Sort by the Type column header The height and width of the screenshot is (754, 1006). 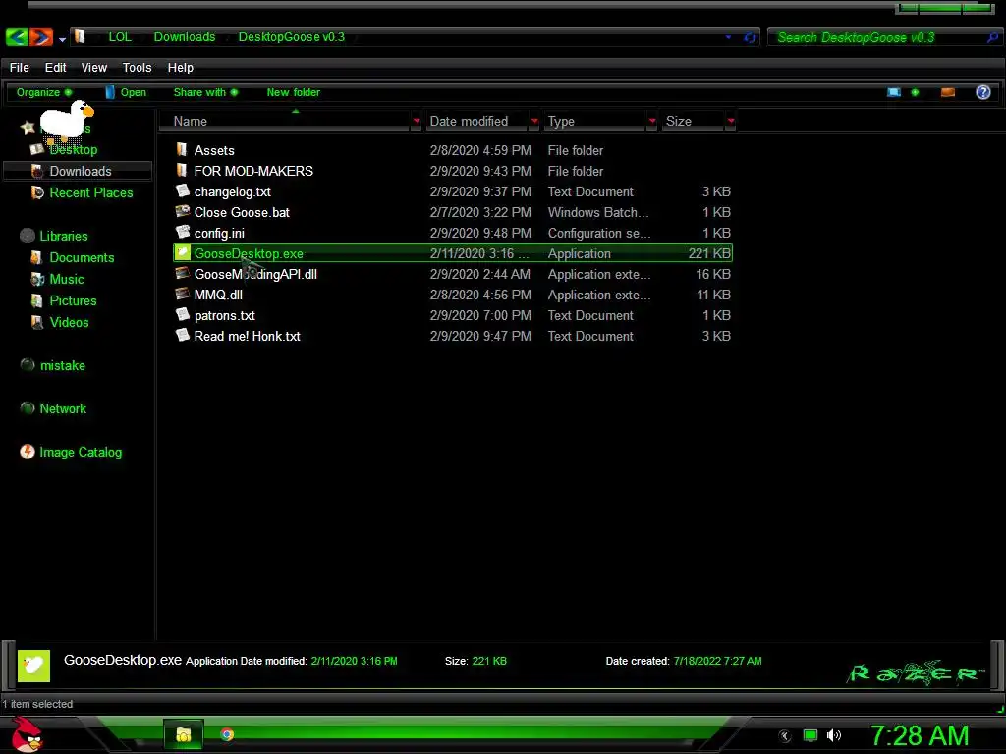tap(594, 121)
